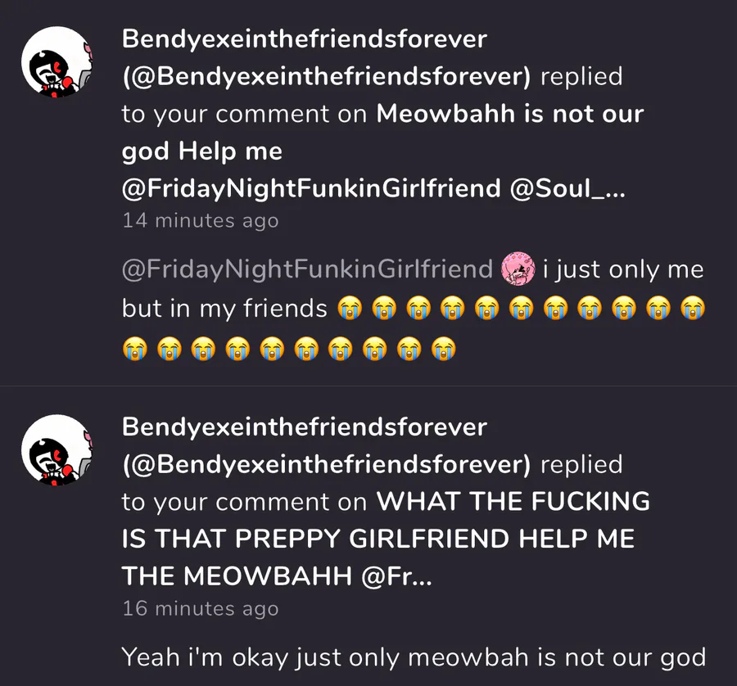Viewport: 737px width, 686px height.
Task: Click the first crying emoji on the second emoji row
Action: click(134, 349)
